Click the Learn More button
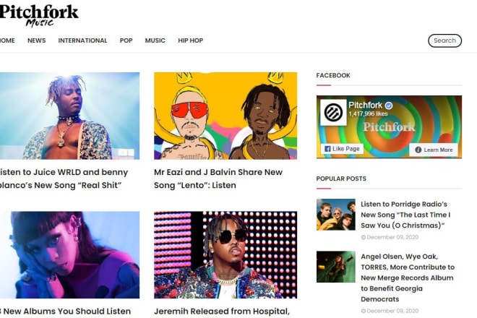477x318 pixels. tap(434, 150)
